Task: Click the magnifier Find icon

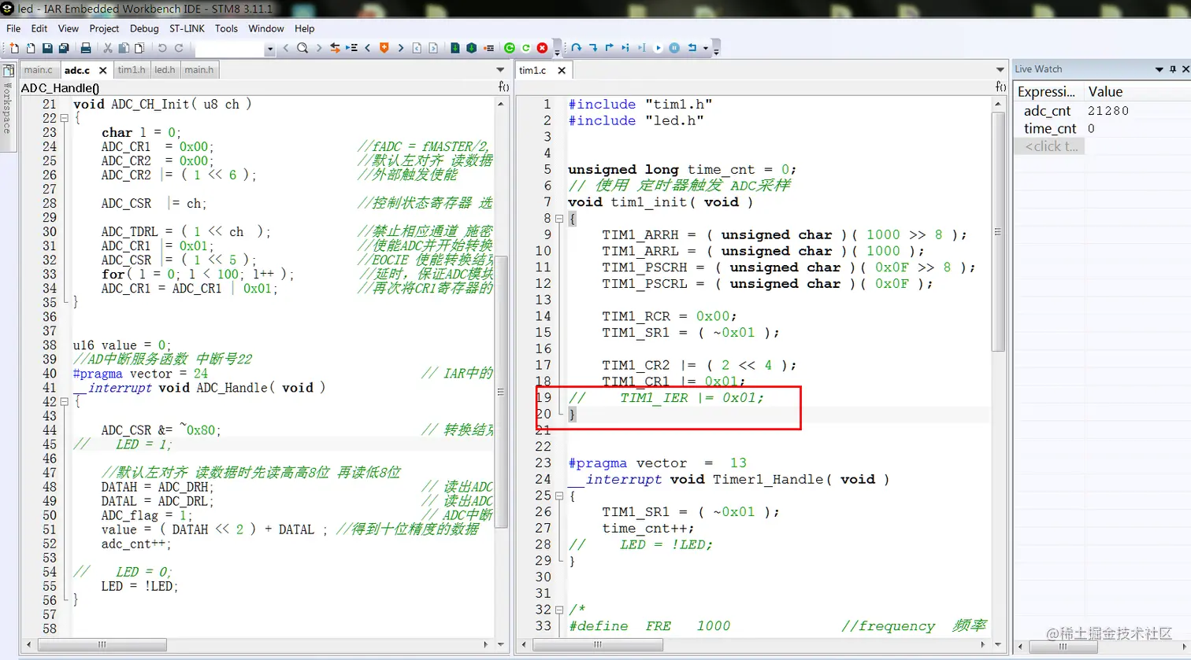Action: tap(302, 48)
